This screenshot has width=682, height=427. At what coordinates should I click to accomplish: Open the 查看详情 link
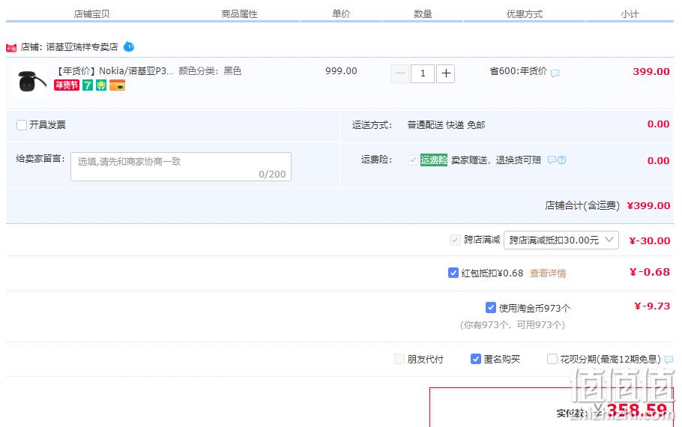(548, 273)
